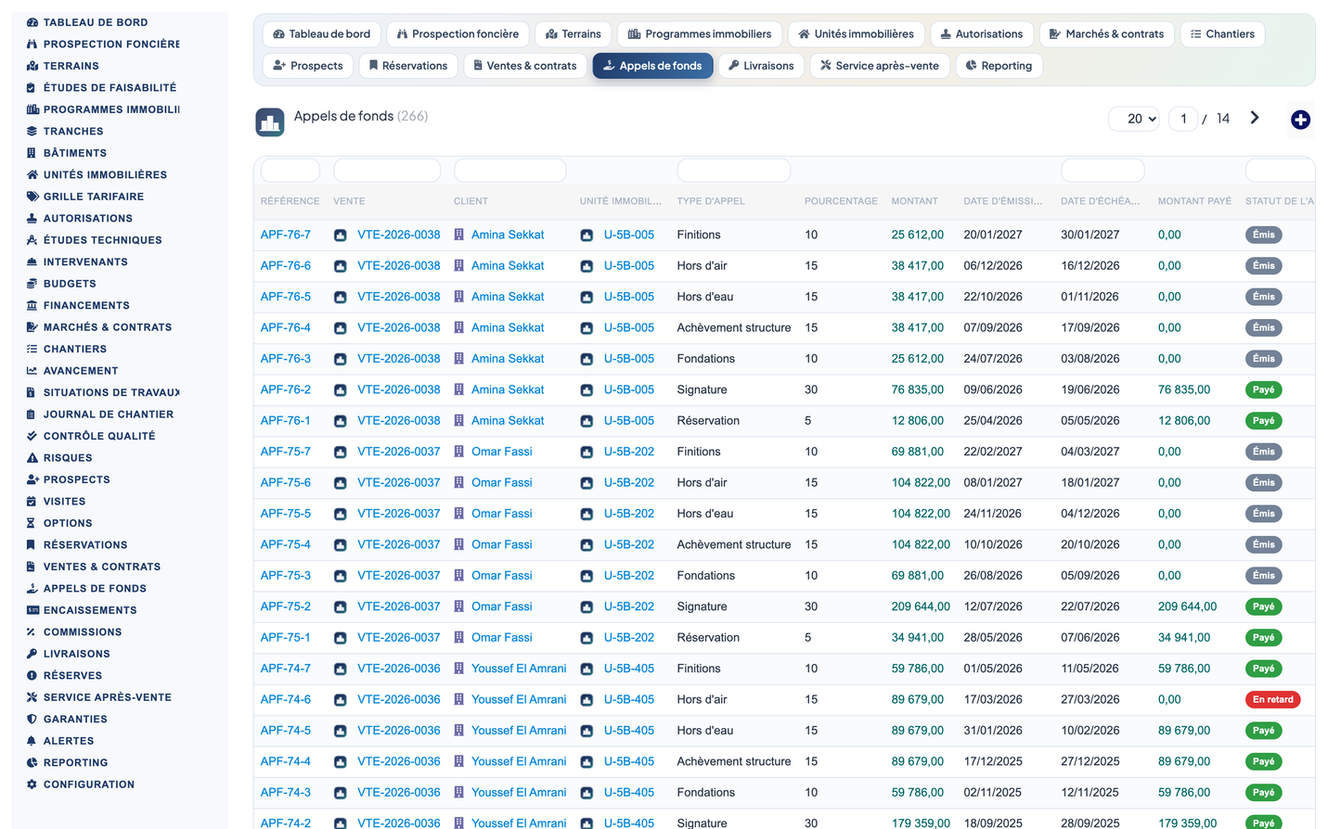
Task: Click VTE-2026-0038 link in APF-76-6 row
Action: pos(399,266)
